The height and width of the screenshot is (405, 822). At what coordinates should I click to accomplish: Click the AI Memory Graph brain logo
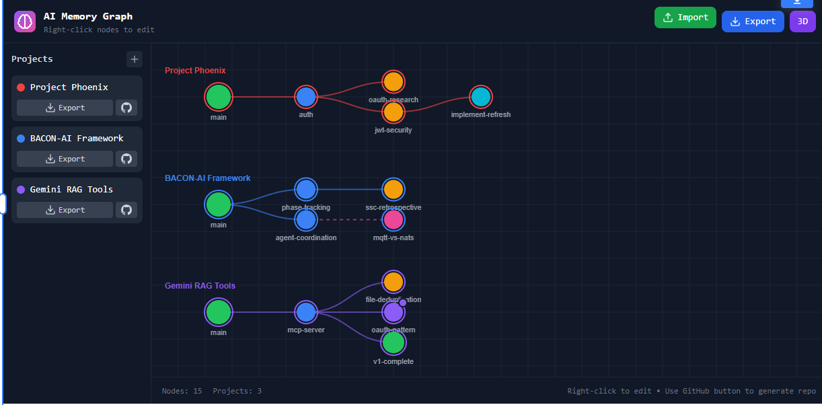(25, 22)
